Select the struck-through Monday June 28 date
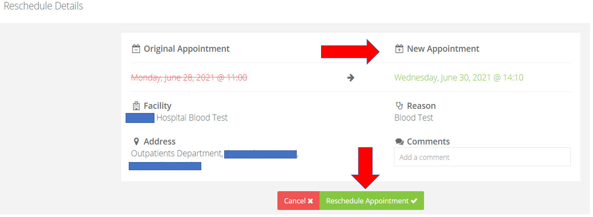 (189, 77)
